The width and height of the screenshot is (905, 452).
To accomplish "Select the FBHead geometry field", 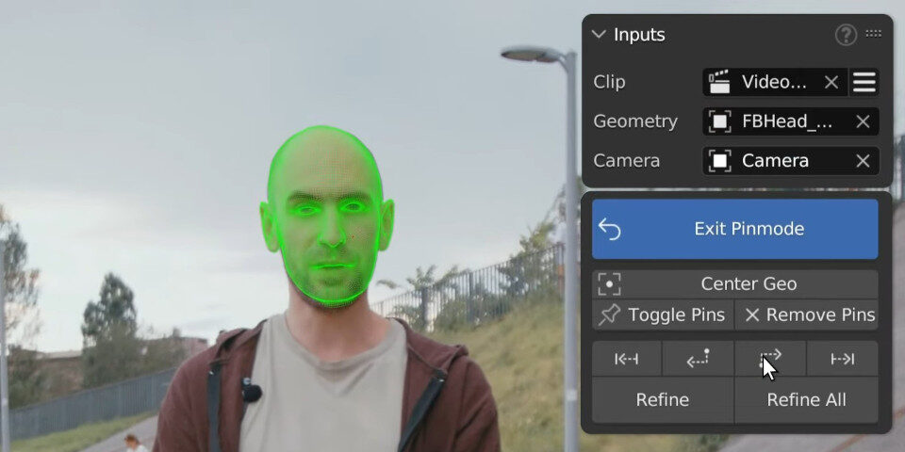I will tap(791, 121).
